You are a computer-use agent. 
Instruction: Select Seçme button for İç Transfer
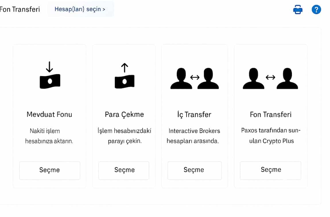click(x=195, y=170)
